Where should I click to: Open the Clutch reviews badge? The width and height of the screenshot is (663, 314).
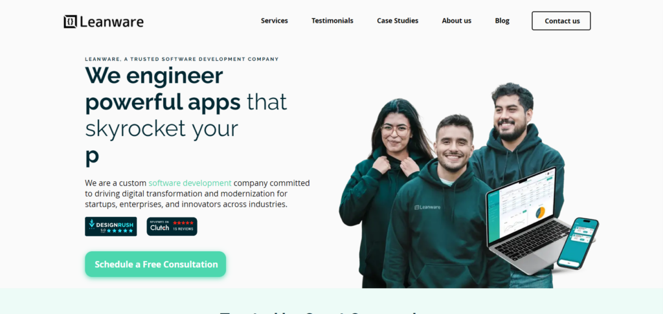click(x=172, y=227)
